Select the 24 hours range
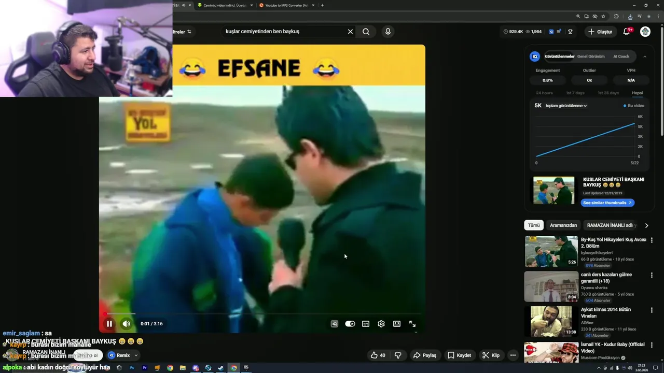664x373 pixels. click(544, 93)
